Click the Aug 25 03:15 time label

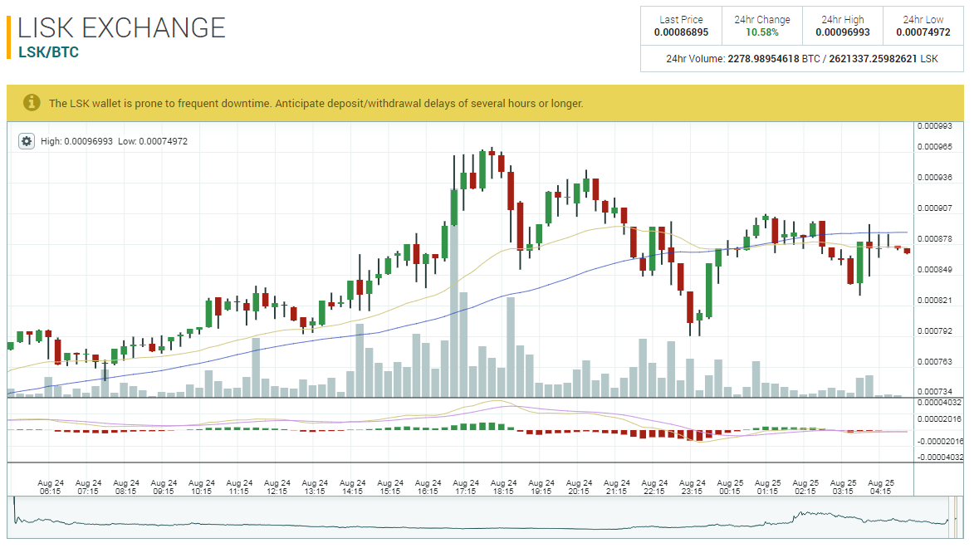843,487
